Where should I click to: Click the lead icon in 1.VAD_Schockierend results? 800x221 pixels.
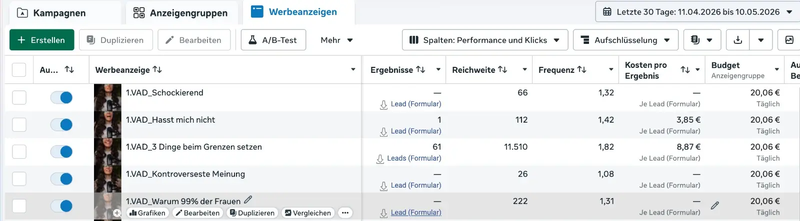pyautogui.click(x=383, y=105)
